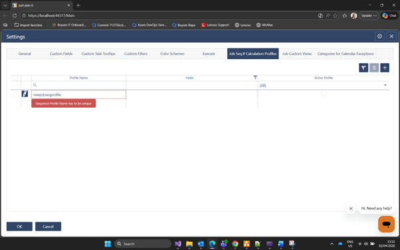Image resolution: width=400 pixels, height=250 pixels.
Task: Open the clock and date in taskbar
Action: coord(387,244)
